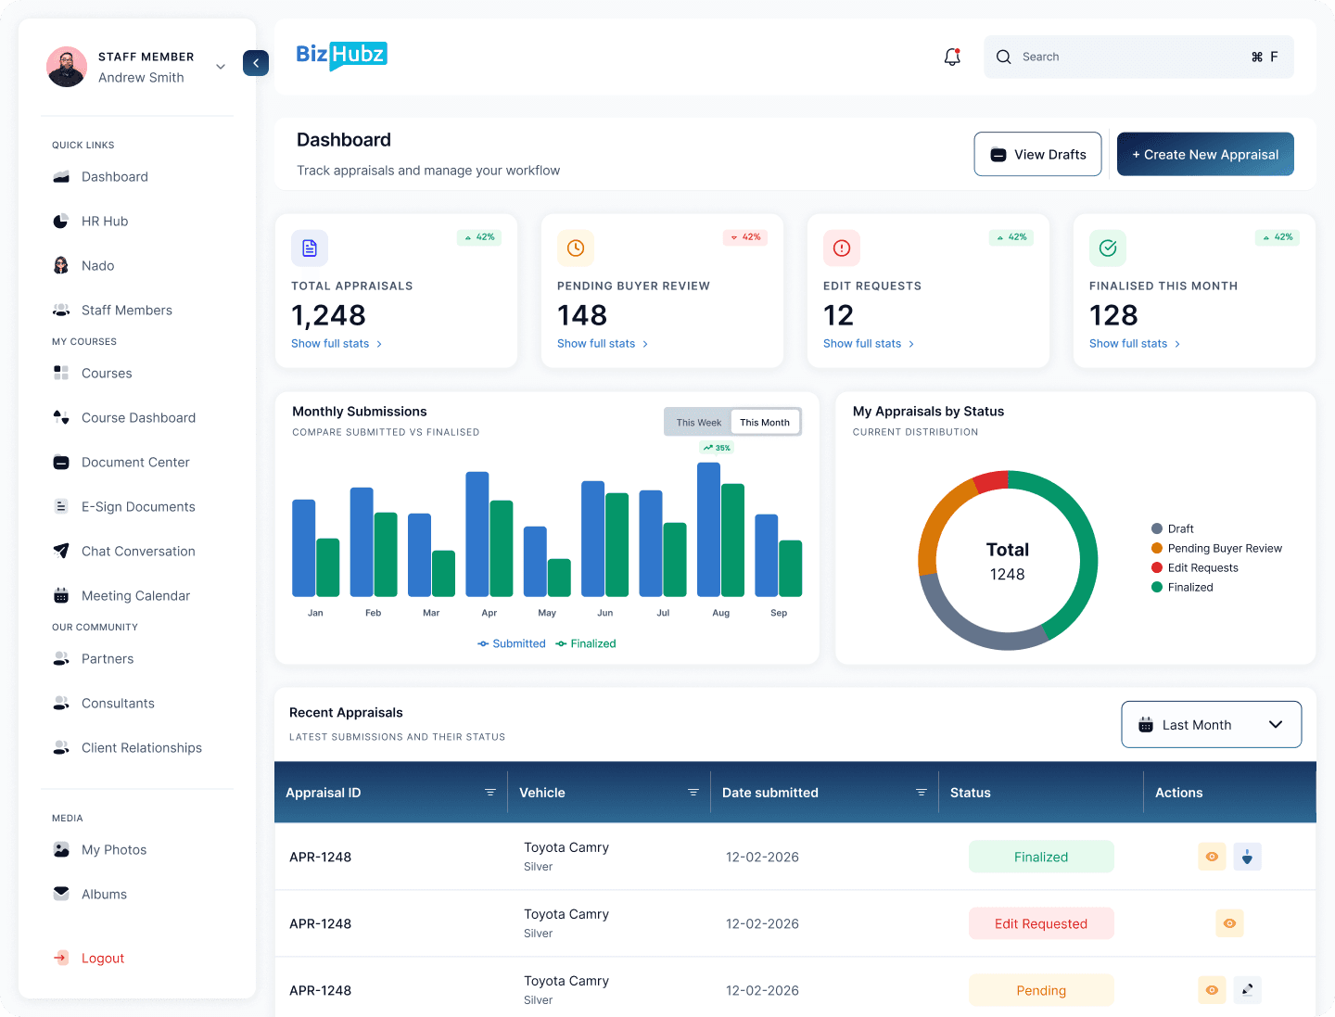
Task: Click the search magnifier icon
Action: 1004,57
